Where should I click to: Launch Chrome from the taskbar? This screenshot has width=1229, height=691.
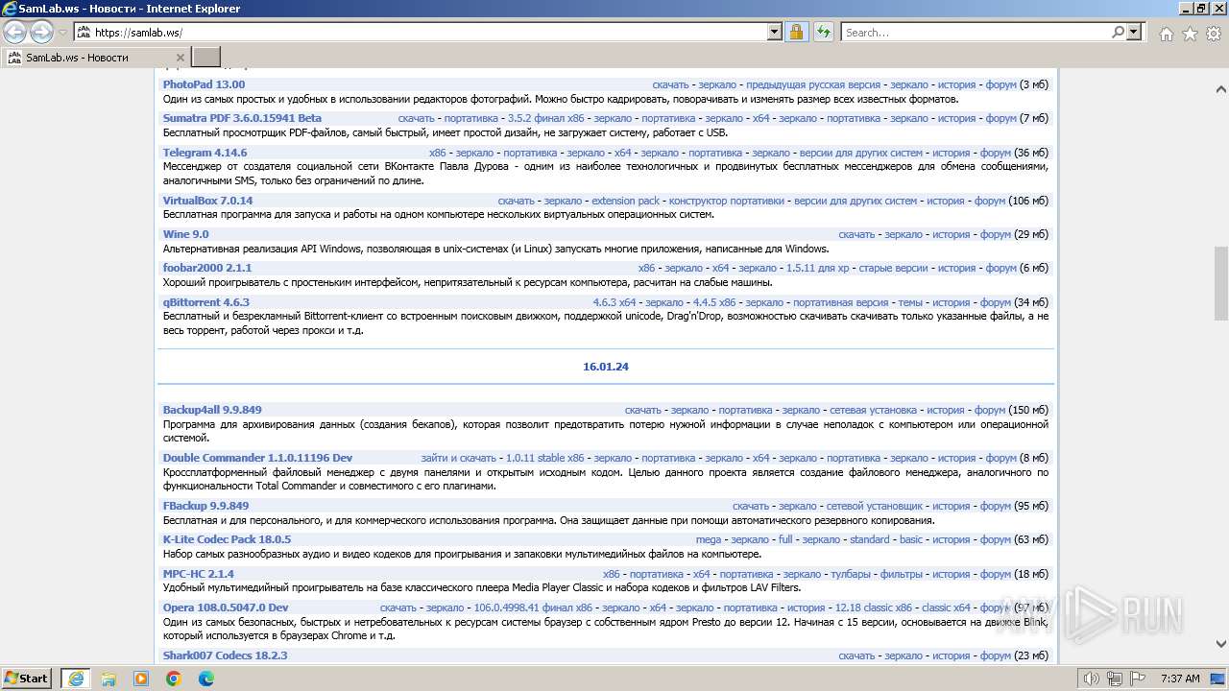(174, 678)
